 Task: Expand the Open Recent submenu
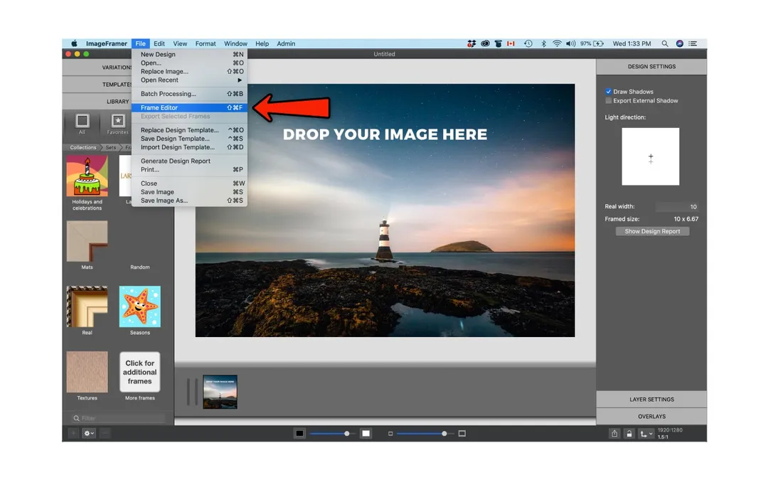[x=189, y=80]
